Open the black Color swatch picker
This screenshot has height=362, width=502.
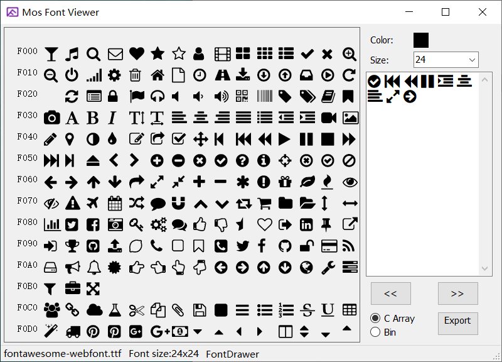[420, 40]
